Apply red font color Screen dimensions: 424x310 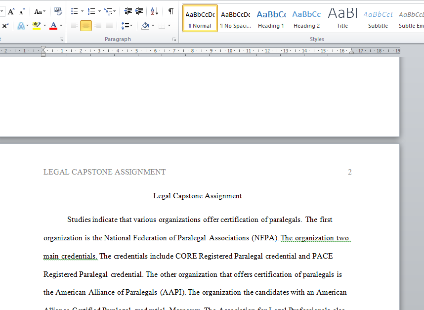[x=53, y=26]
